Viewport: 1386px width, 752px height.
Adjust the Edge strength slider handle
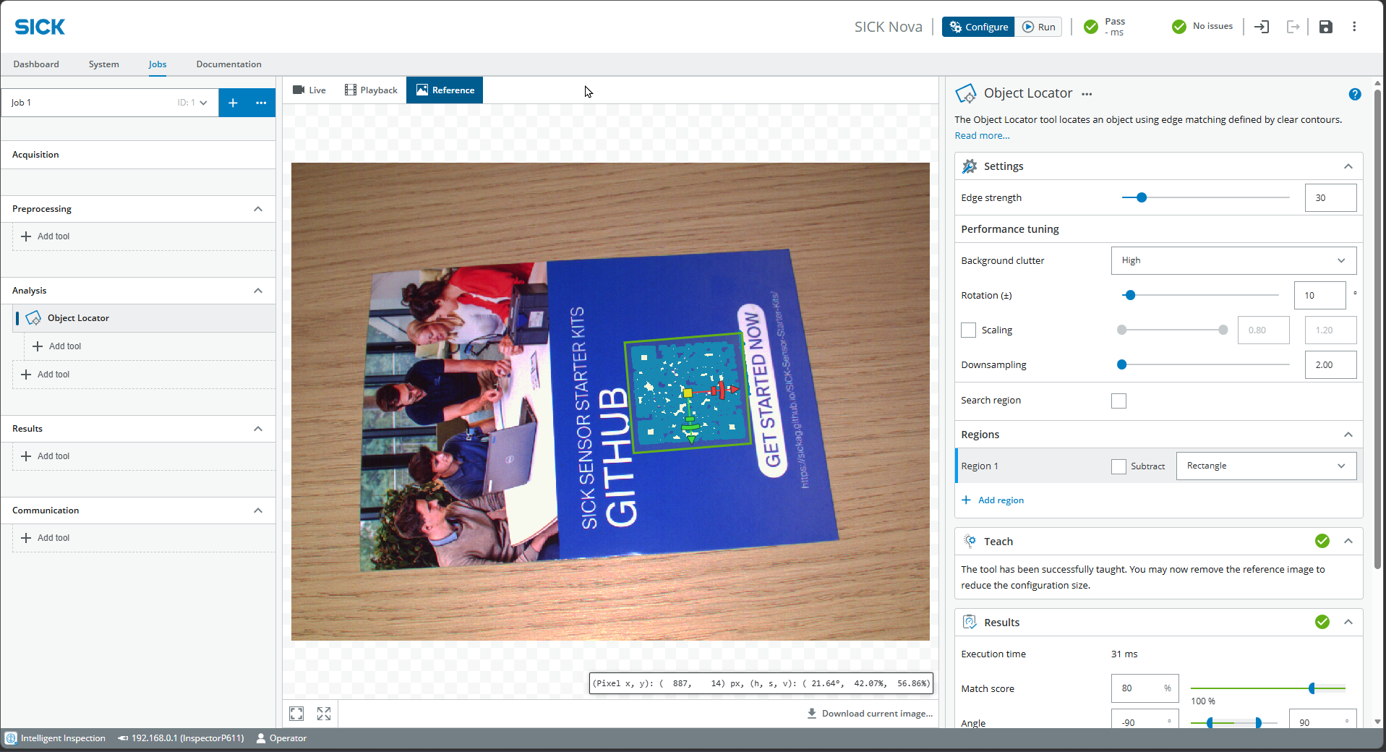pyautogui.click(x=1142, y=197)
